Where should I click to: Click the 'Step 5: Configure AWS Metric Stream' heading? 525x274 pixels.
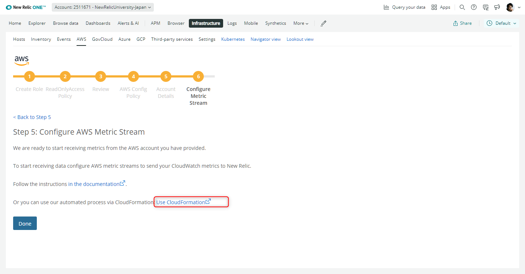(x=79, y=132)
